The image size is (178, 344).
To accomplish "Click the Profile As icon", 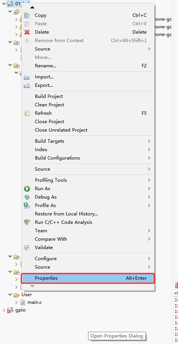I will (27, 205).
